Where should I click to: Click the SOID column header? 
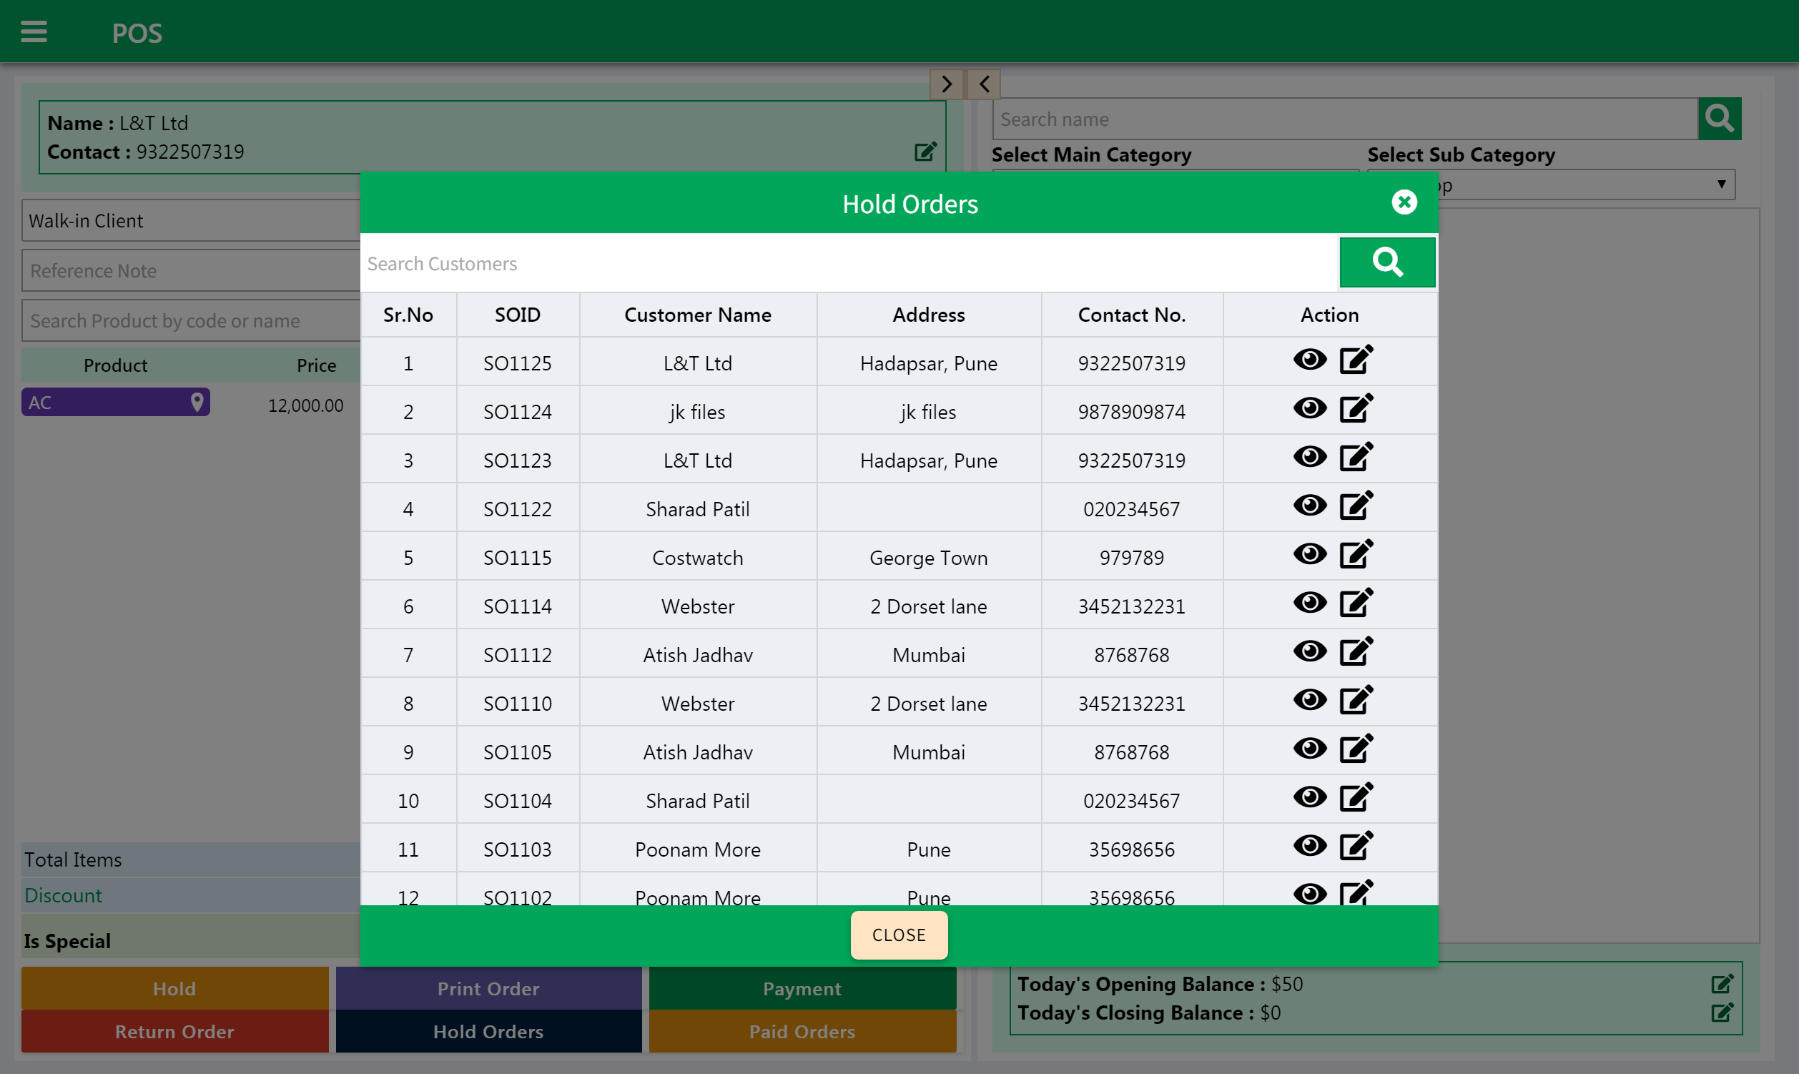(518, 315)
